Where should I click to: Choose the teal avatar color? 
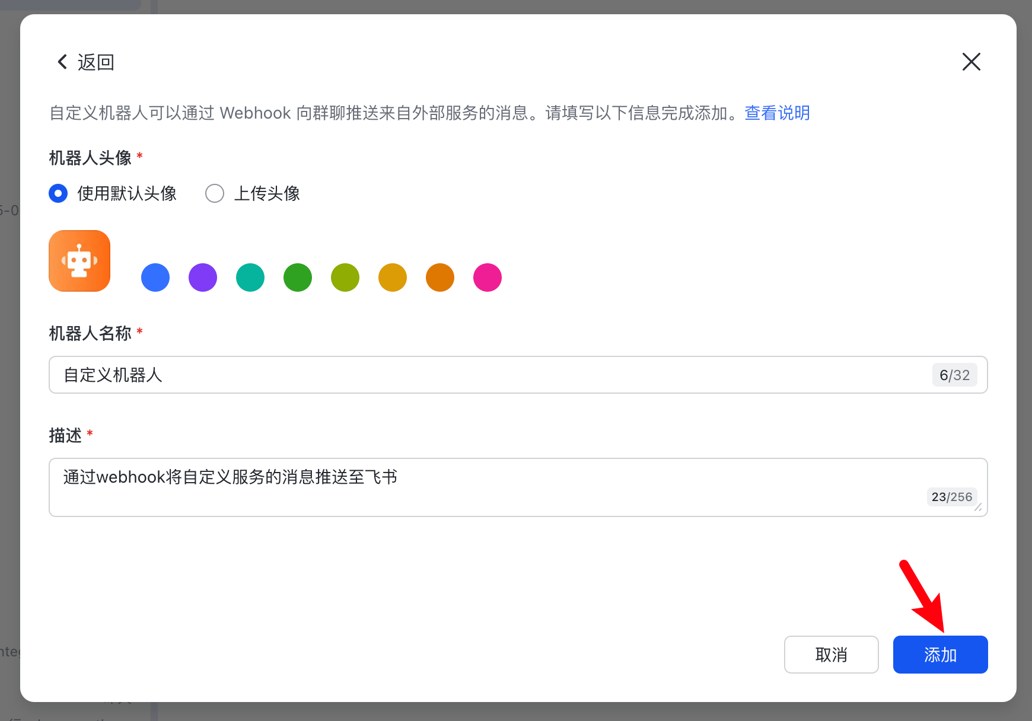(250, 277)
